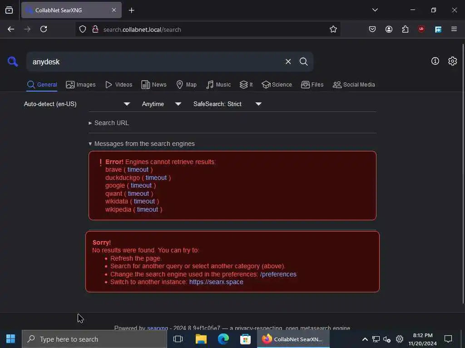Open Task View on taskbar
465x348 pixels.
178,339
